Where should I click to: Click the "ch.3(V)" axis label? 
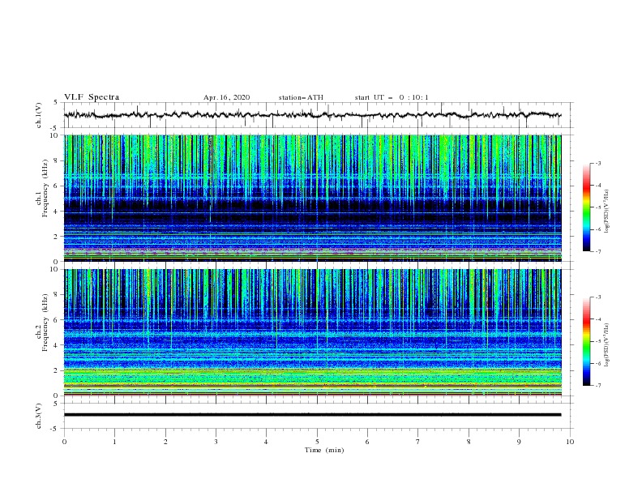[39, 416]
